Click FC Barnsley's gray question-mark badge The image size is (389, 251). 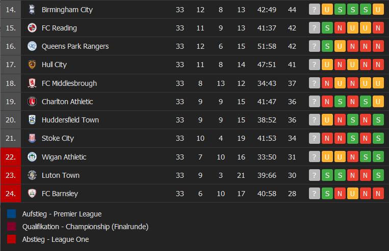point(315,194)
